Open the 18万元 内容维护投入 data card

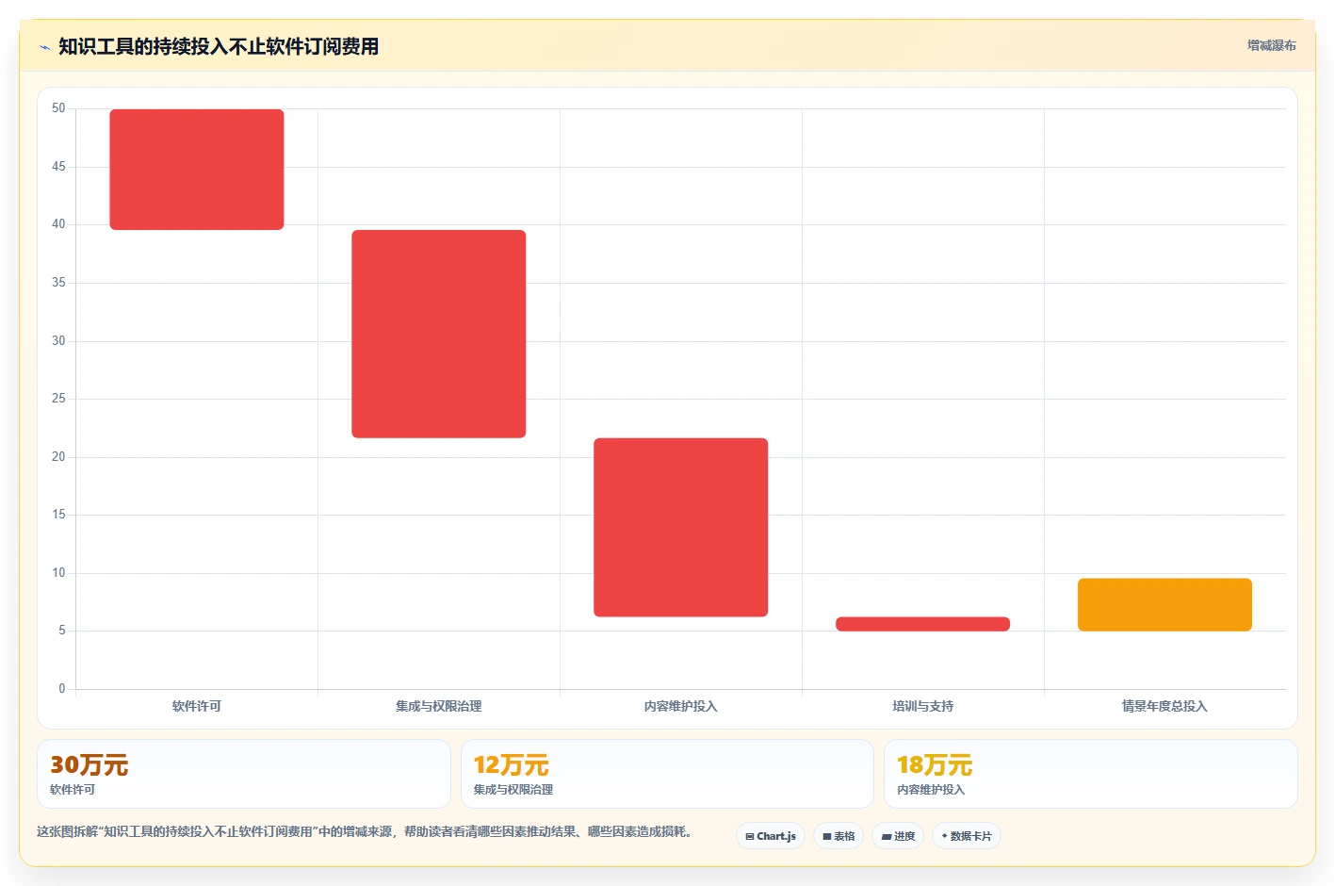(1091, 774)
